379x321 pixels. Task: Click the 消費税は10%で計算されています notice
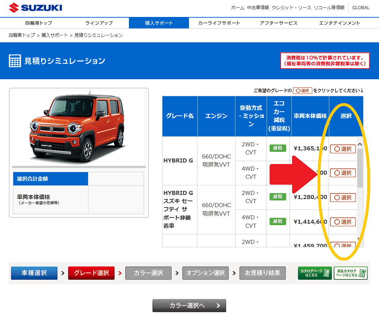coord(325,61)
